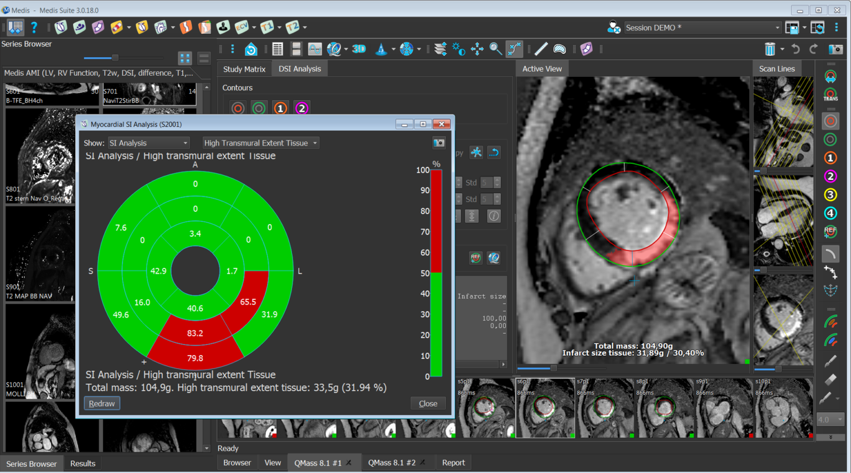Click the undo arrow in the toolbar

coord(795,49)
